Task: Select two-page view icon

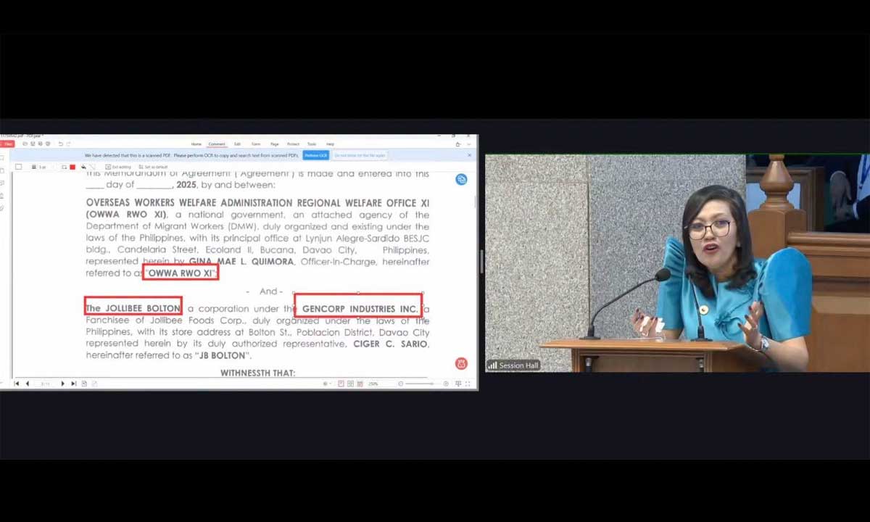Action: (350, 384)
